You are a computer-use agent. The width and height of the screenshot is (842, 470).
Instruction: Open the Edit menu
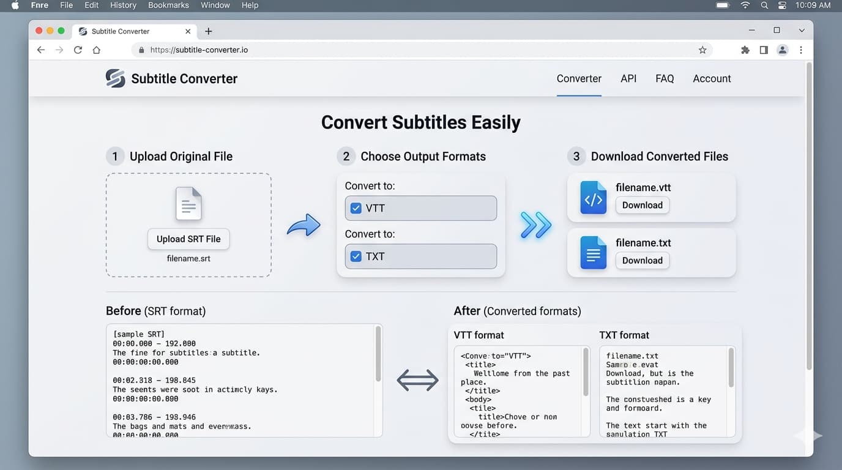tap(92, 5)
